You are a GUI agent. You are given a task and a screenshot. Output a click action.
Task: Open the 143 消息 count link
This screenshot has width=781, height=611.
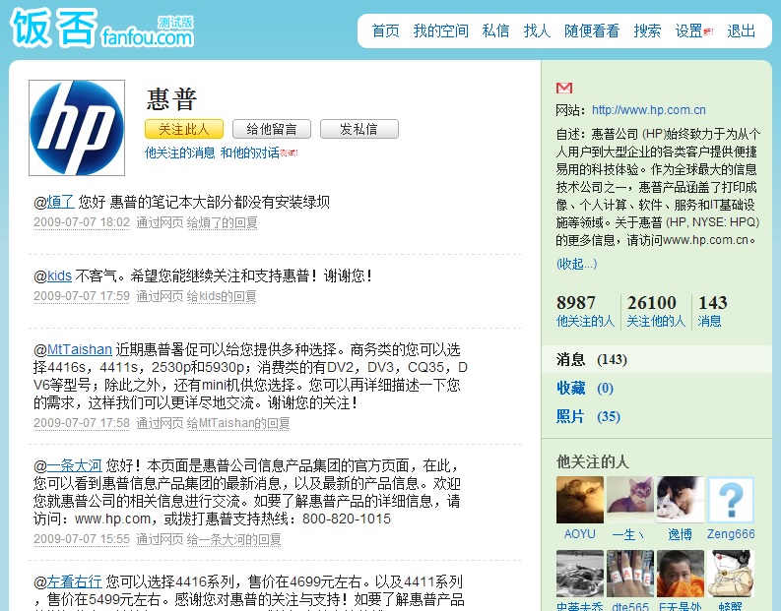click(712, 312)
